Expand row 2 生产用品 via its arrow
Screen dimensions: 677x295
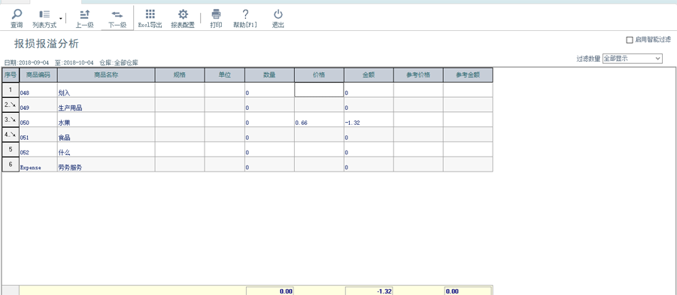tap(13, 105)
